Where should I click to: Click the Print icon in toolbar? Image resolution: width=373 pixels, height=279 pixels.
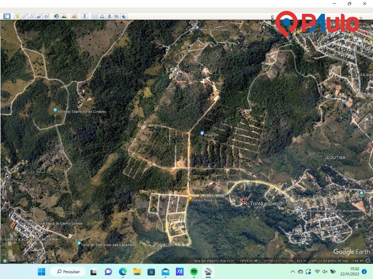[x=102, y=16]
